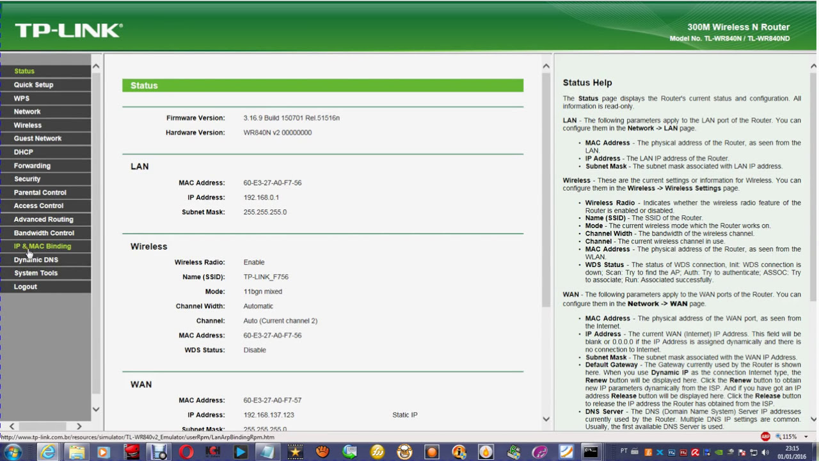819x461 pixels.
Task: Click the sidebar horizontal scroll right arrow
Action: coord(79,426)
